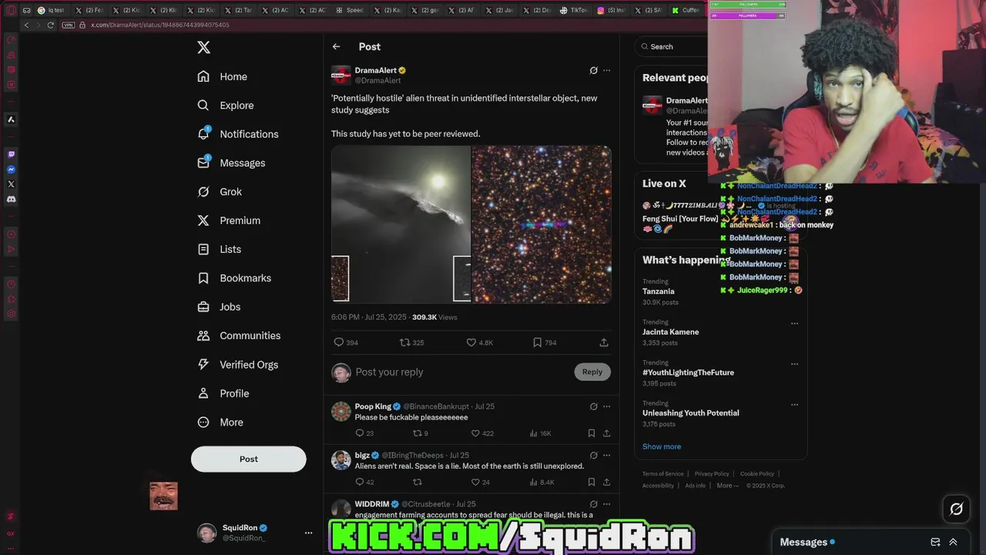Open Notifications in the sidebar
Screen dimensions: 986x555
[237, 134]
